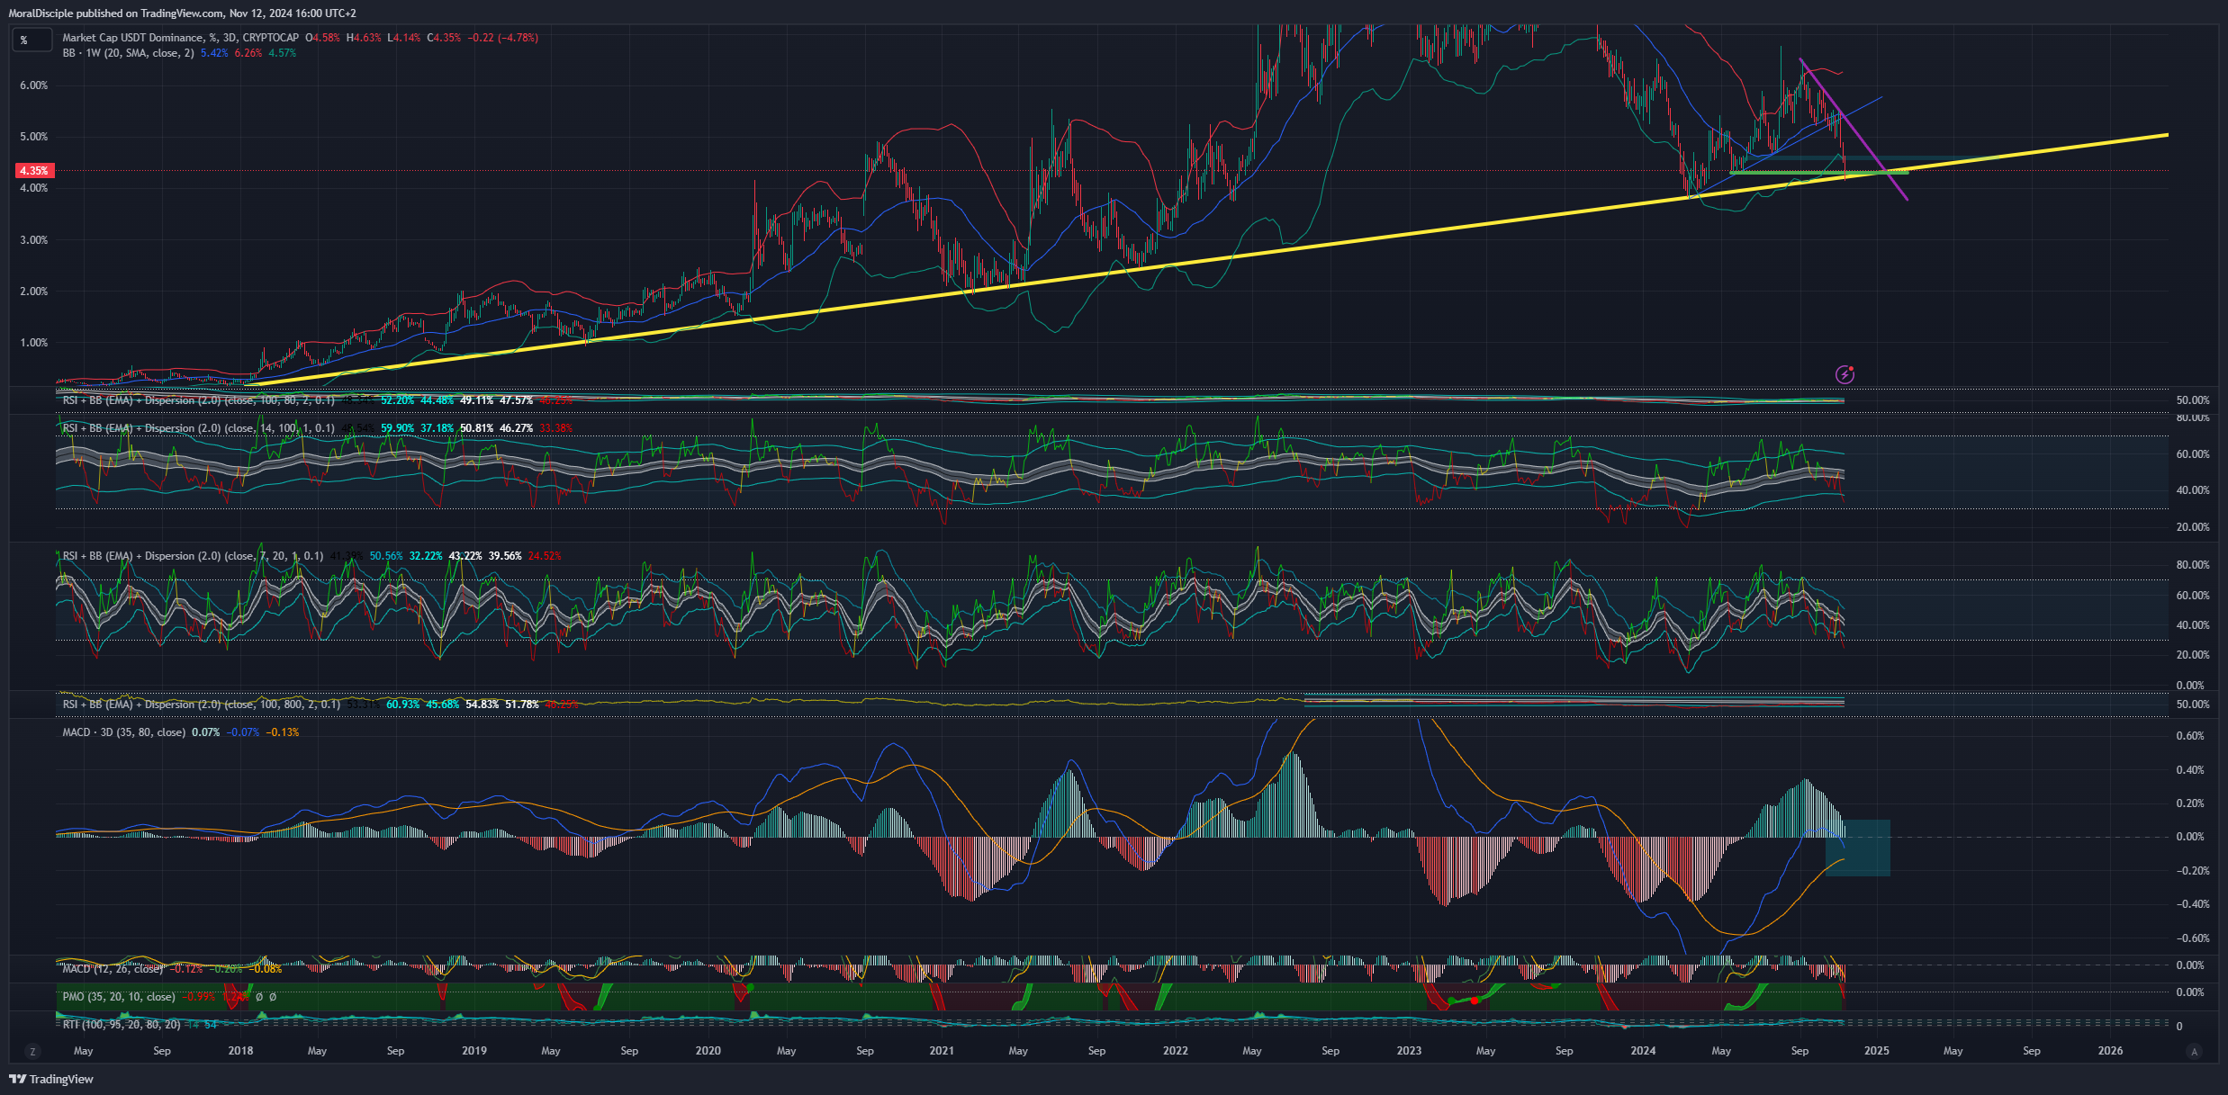Click the 2.00% price axis label
This screenshot has height=1095, width=2228.
34,292
